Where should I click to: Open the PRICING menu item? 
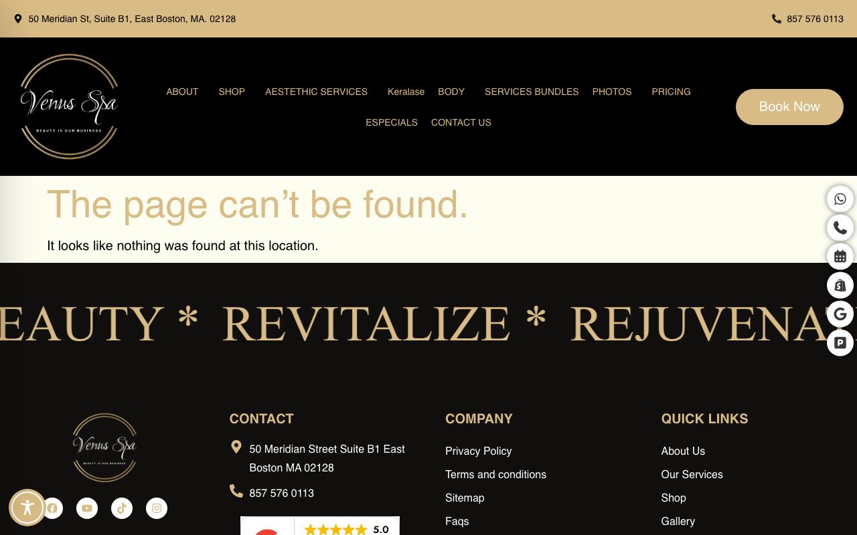pyautogui.click(x=671, y=92)
